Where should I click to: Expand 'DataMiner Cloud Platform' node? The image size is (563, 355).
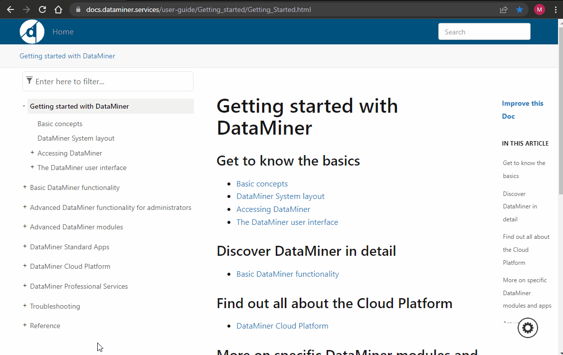(25, 266)
